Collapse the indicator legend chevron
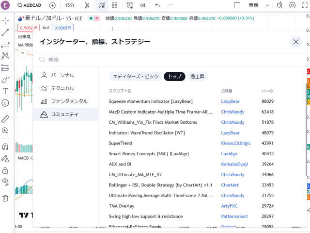The image size is (310, 233). click(x=23, y=53)
